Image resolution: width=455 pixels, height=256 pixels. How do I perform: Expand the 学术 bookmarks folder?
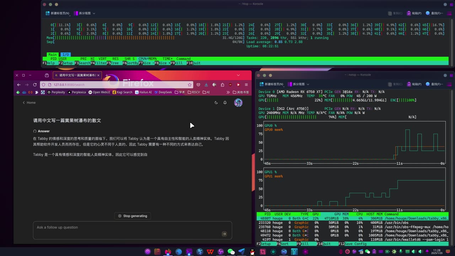[x=180, y=92]
